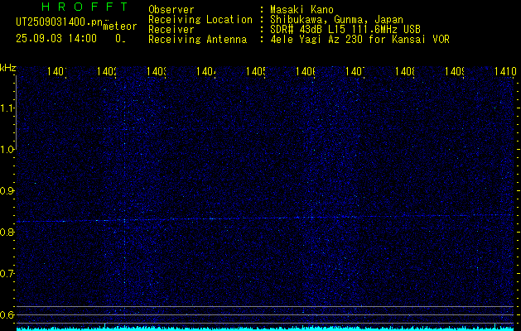The width and height of the screenshot is (521, 331).
Task: Click the 1405 time axis label
Action: (x=256, y=71)
